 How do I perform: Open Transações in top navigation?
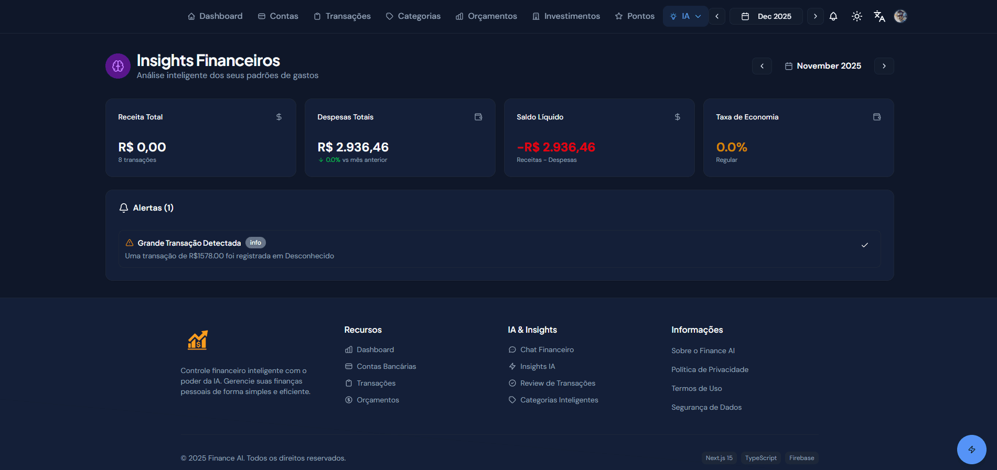342,16
